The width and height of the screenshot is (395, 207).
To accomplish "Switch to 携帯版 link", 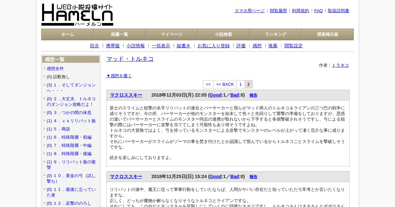I will click(x=113, y=46).
